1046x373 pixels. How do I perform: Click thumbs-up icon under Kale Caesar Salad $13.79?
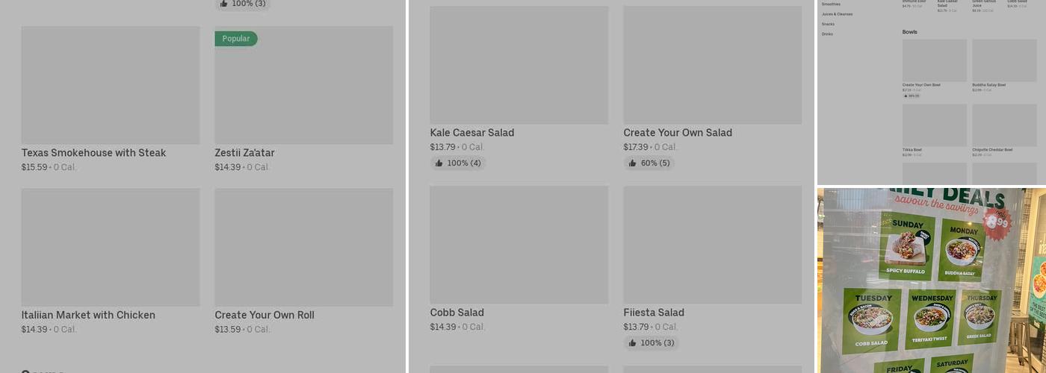pos(439,163)
